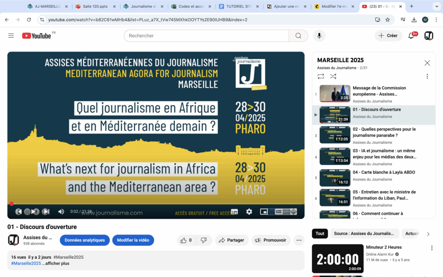Toggle playlist loop
This screenshot has width=443, height=277.
[x=321, y=76]
